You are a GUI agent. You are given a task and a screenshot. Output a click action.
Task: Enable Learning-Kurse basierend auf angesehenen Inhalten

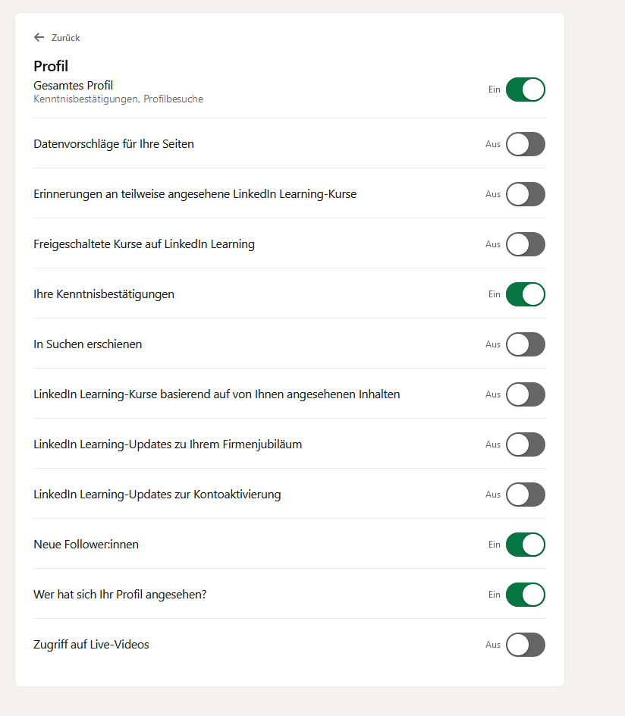(525, 394)
